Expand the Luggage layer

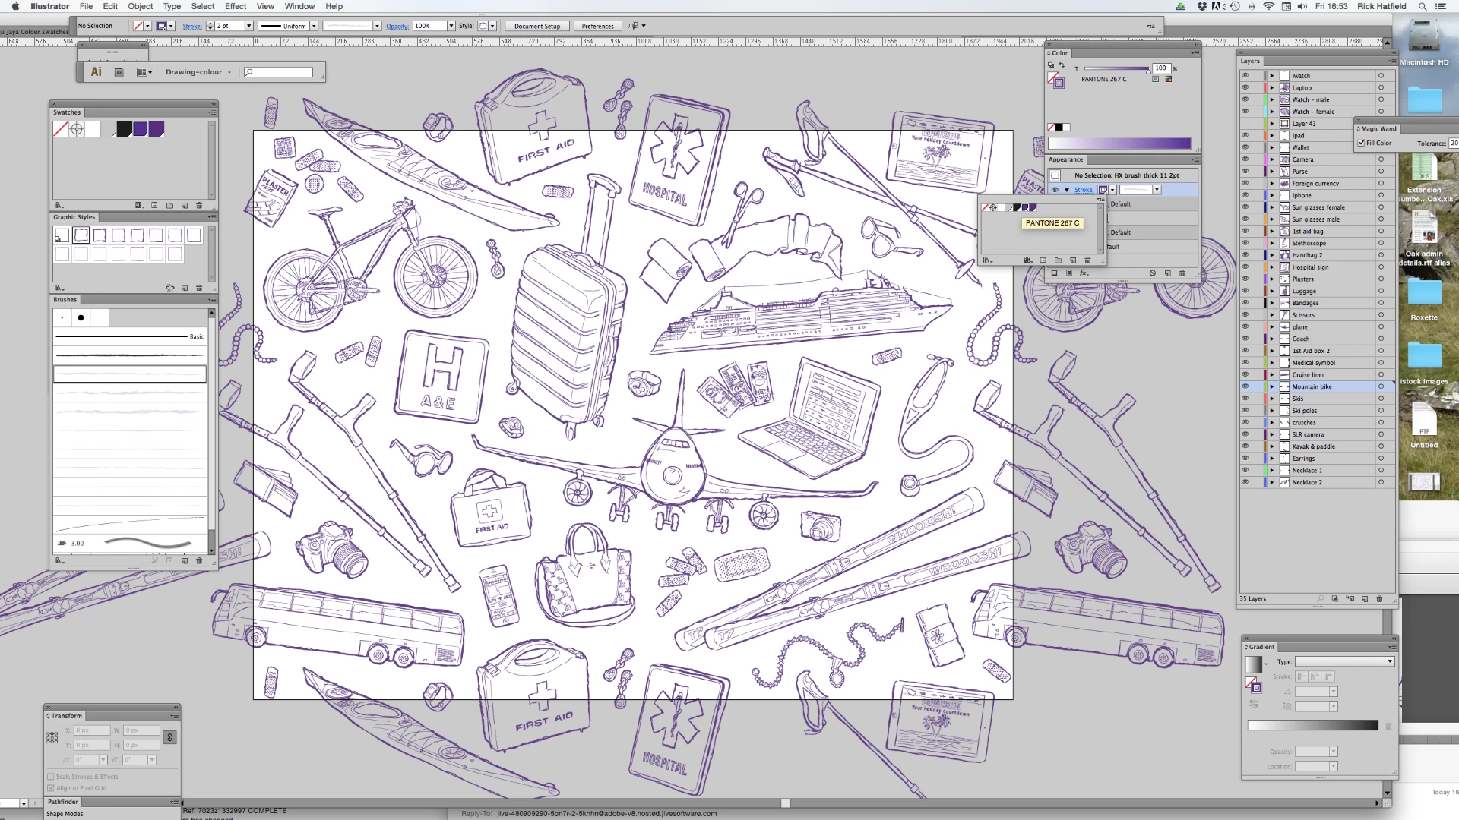pyautogui.click(x=1271, y=291)
